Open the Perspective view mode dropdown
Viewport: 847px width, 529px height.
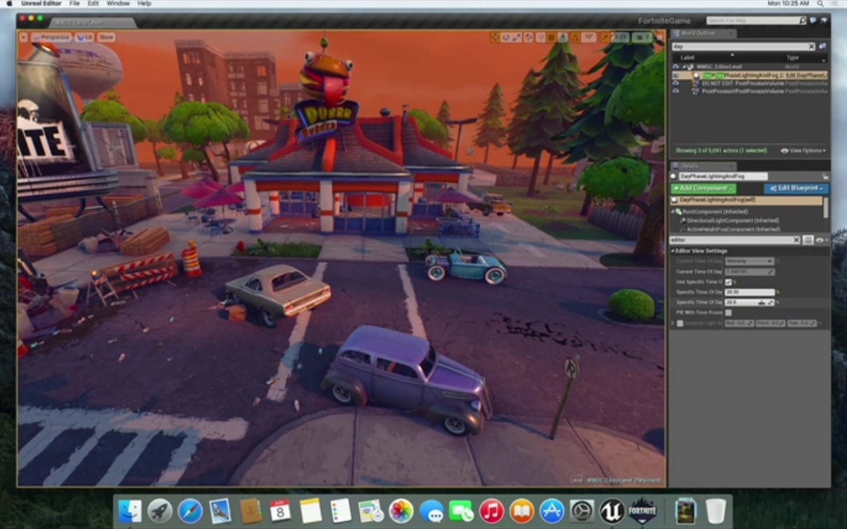(52, 37)
